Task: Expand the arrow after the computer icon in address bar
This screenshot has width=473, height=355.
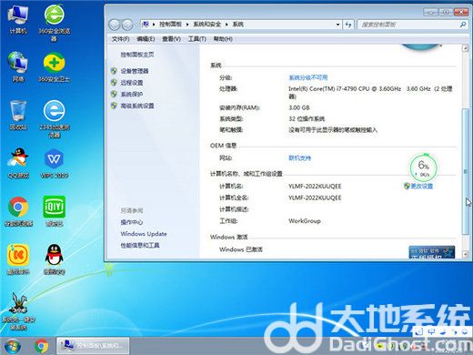Action: tap(154, 25)
